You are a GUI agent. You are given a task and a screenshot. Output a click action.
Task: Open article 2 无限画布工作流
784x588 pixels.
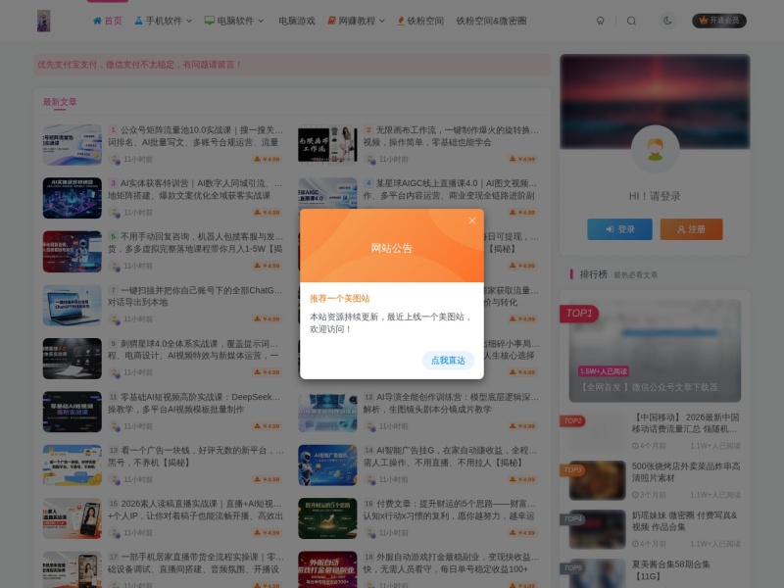pyautogui.click(x=451, y=136)
